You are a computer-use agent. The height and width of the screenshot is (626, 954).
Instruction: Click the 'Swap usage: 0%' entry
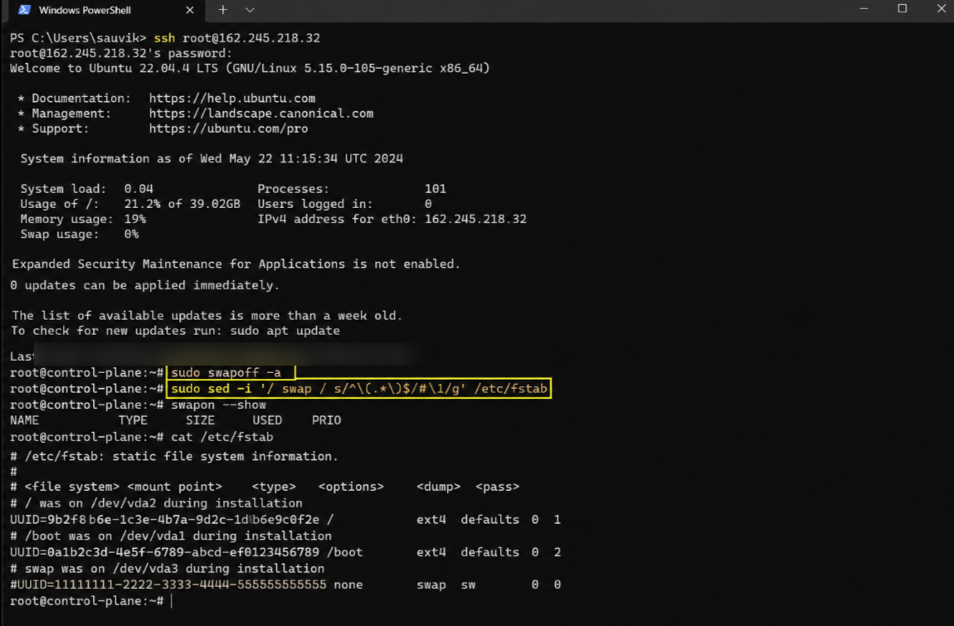(x=79, y=234)
